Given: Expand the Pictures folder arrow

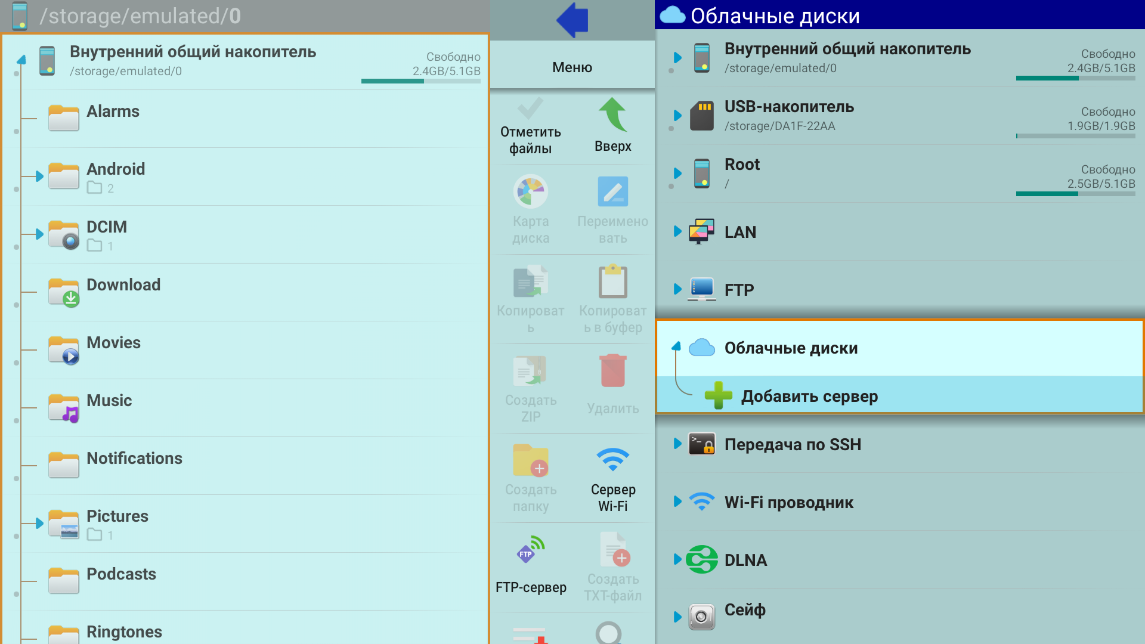Looking at the screenshot, I should click(x=39, y=524).
